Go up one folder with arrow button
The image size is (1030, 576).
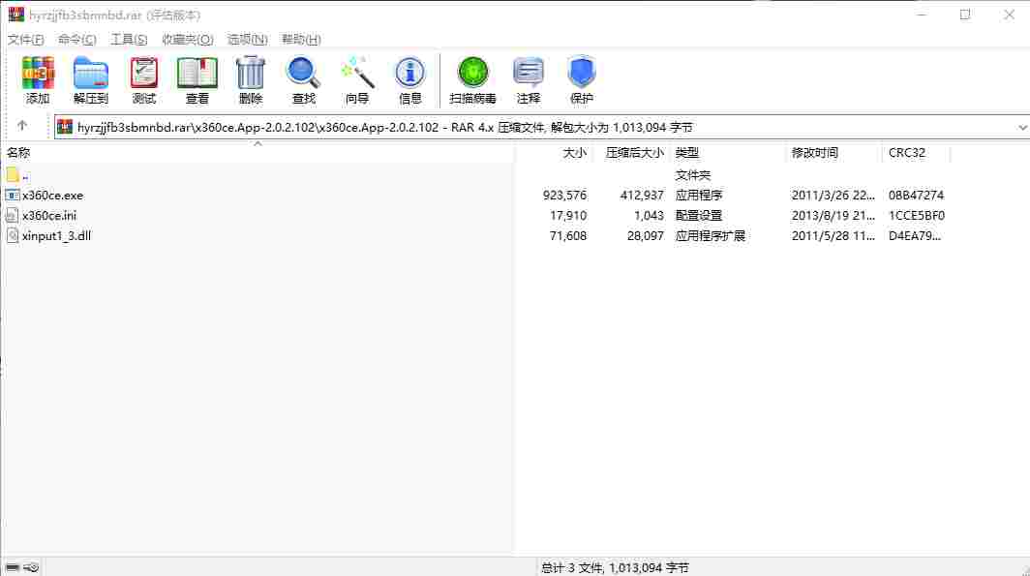(x=22, y=126)
